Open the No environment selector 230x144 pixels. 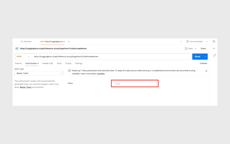click(x=197, y=41)
